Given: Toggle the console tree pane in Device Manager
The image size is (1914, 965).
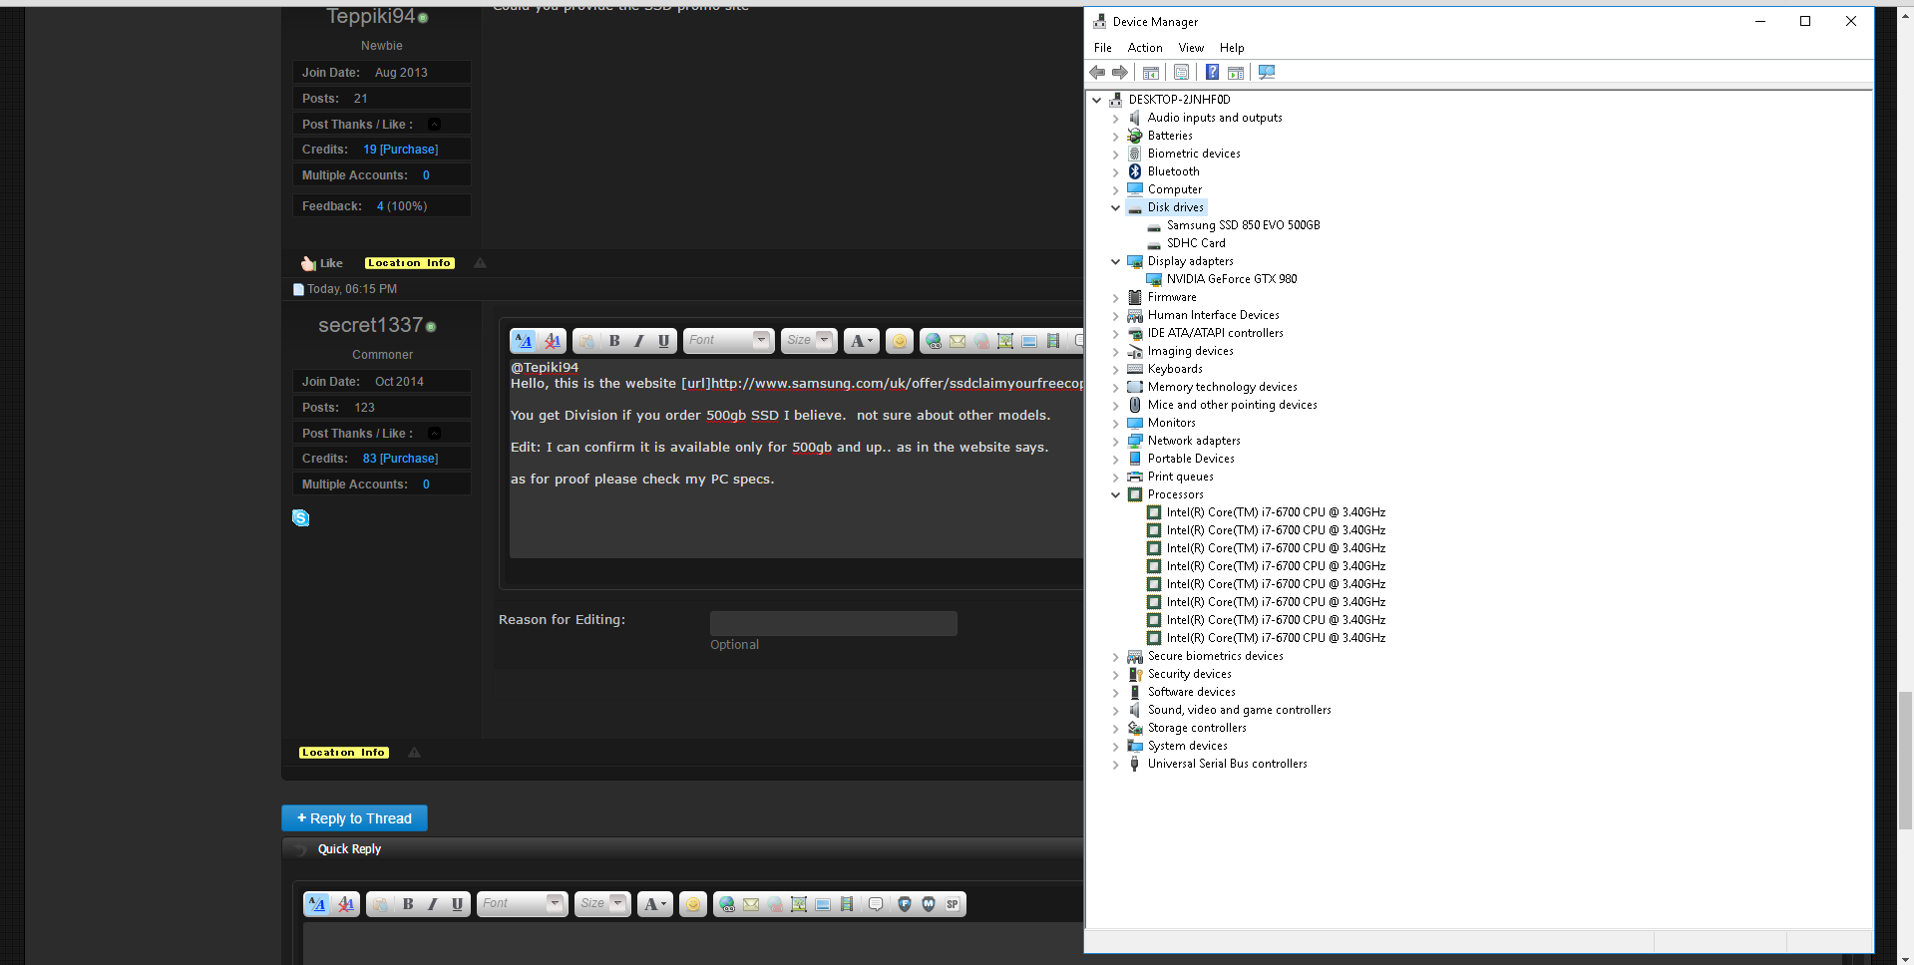Looking at the screenshot, I should pos(1150,72).
